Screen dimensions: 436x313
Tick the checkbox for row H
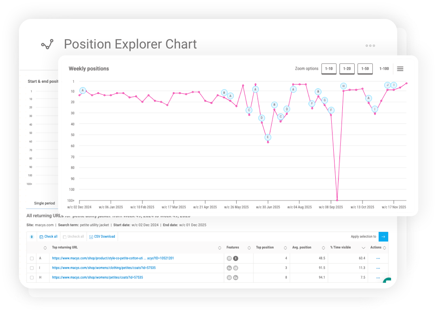point(32,278)
